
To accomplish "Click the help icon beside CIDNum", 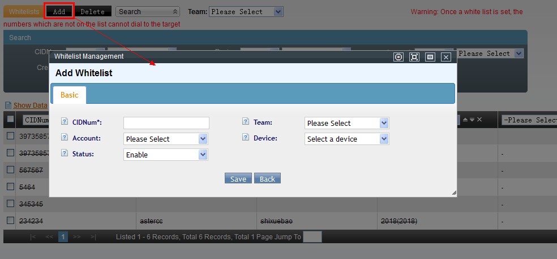I will (x=64, y=122).
